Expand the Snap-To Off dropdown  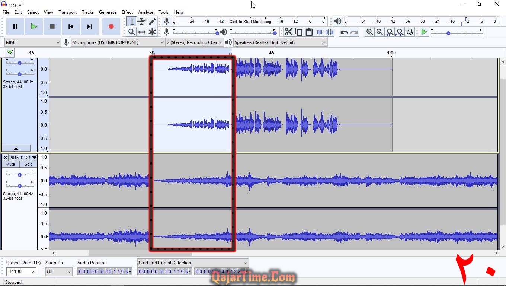point(59,272)
